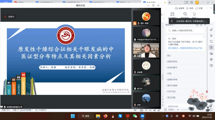This screenshot has height=120, width=215.
Task: Open File Explorer from taskbar
Action: pos(98,116)
